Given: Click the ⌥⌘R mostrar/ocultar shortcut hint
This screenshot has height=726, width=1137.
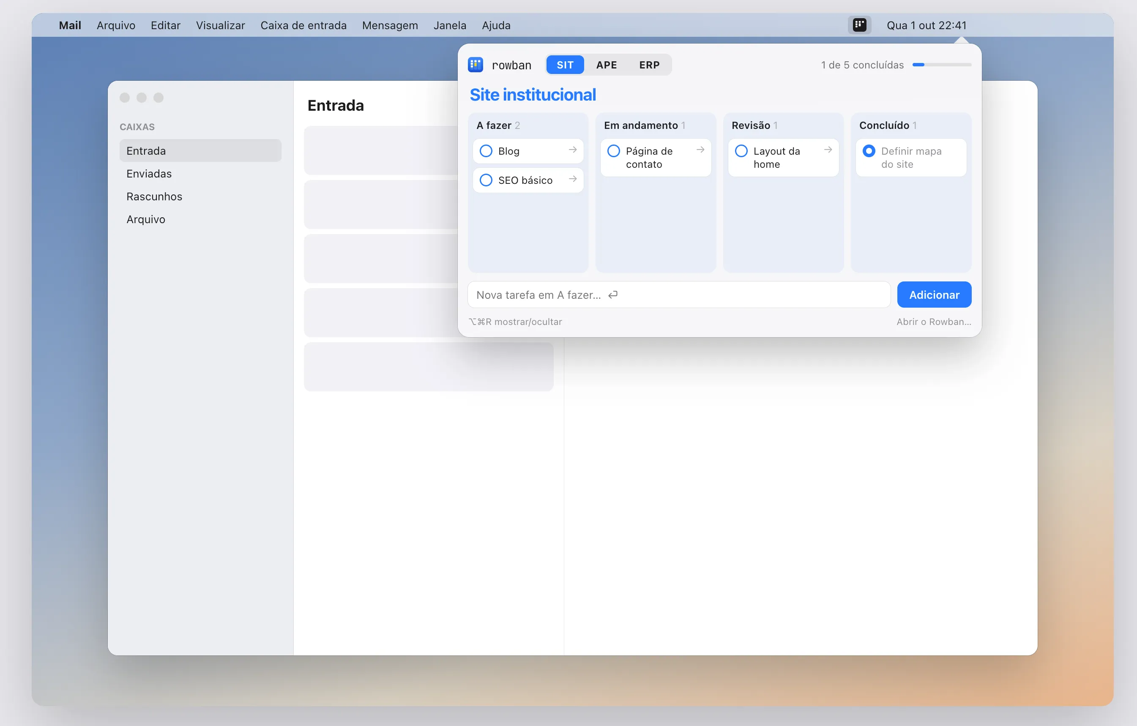Looking at the screenshot, I should 515,322.
